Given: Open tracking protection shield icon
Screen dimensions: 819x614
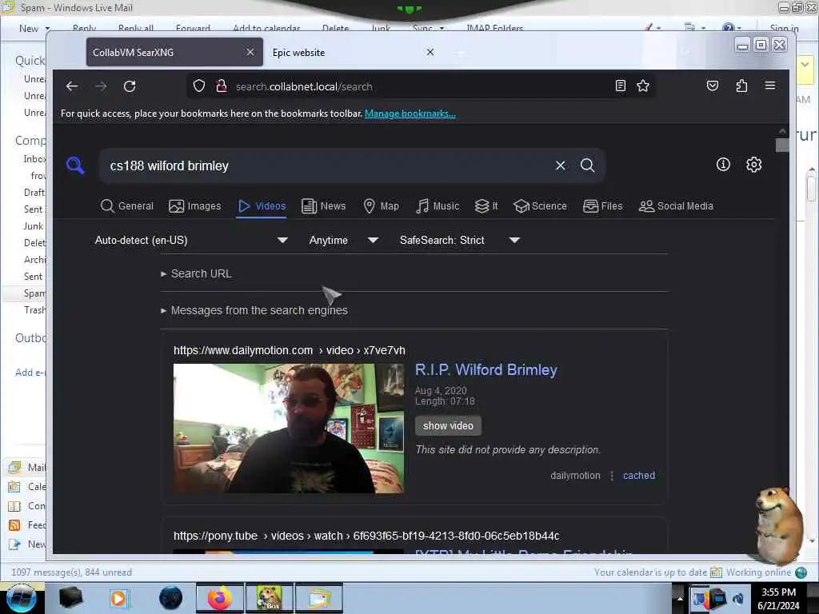Looking at the screenshot, I should pos(199,86).
